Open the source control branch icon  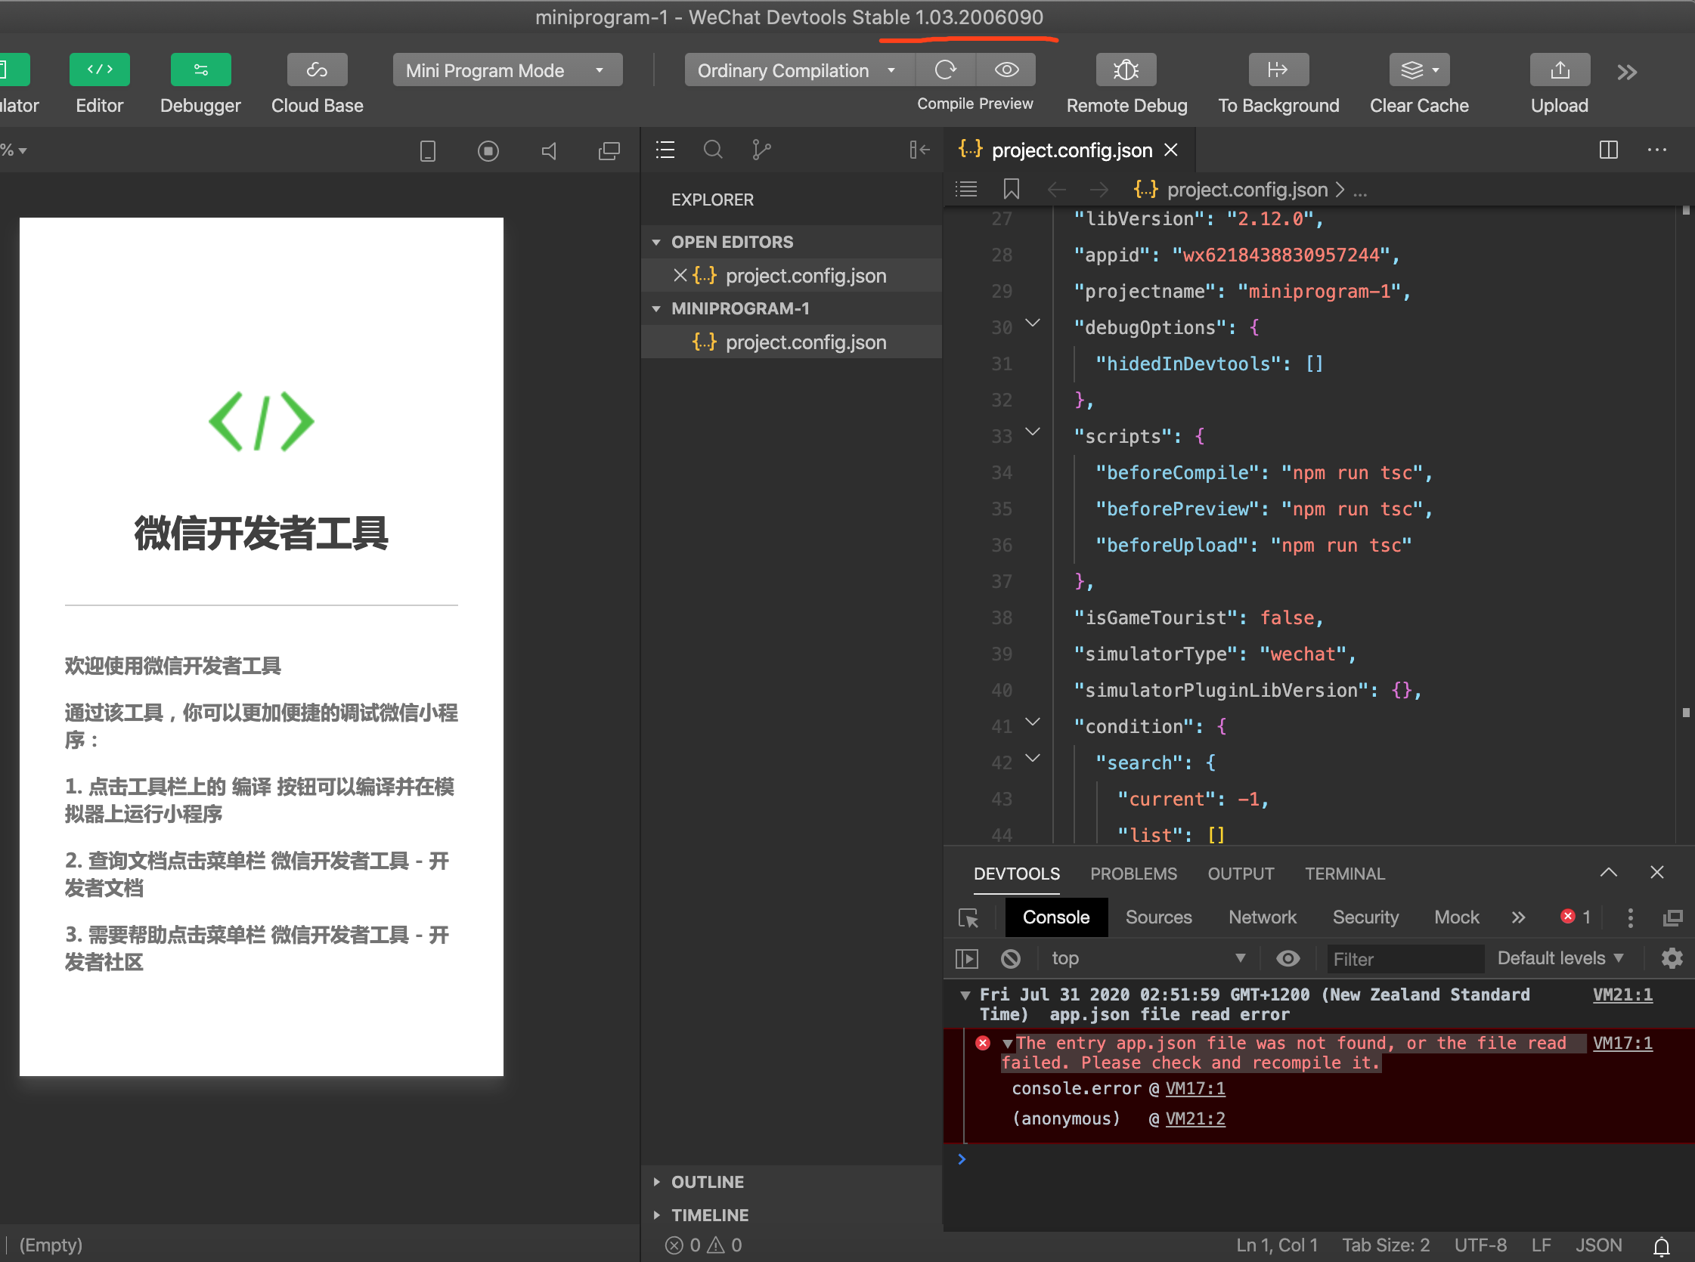tap(761, 150)
